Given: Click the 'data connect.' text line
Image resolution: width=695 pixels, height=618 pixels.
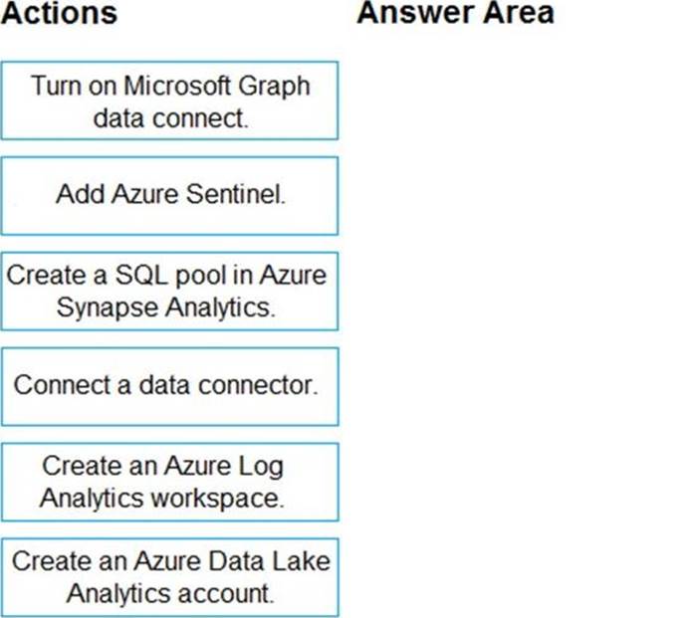Looking at the screenshot, I should coord(170,117).
